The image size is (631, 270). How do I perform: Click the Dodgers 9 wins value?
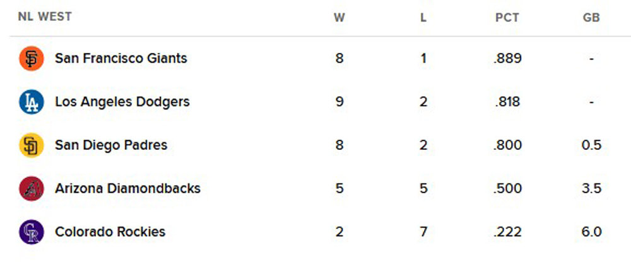click(339, 102)
